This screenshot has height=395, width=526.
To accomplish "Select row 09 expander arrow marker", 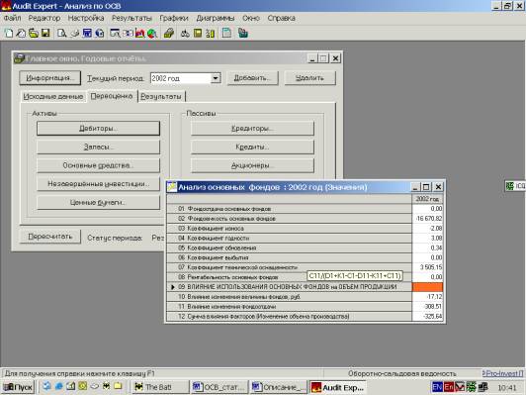I will (x=172, y=287).
